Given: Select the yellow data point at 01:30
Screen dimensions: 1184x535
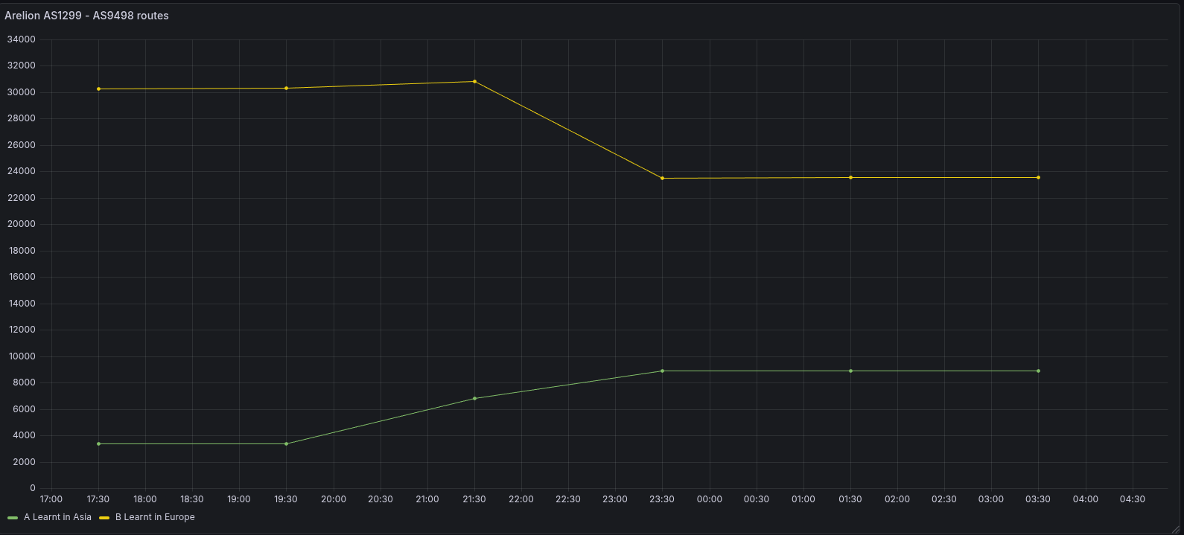Looking at the screenshot, I should [850, 177].
